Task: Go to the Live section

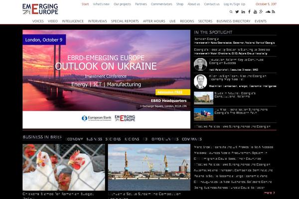Action: pos(172,21)
